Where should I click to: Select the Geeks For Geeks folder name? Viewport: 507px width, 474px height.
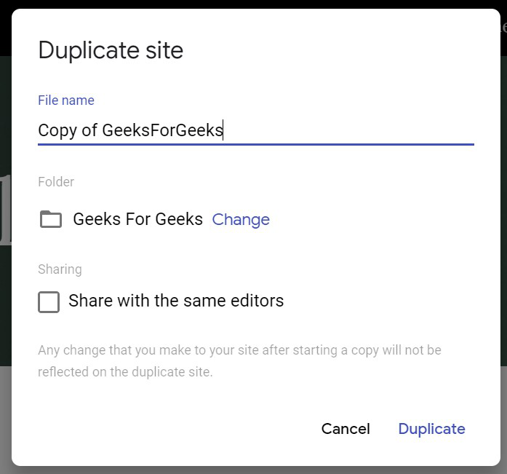coord(137,220)
